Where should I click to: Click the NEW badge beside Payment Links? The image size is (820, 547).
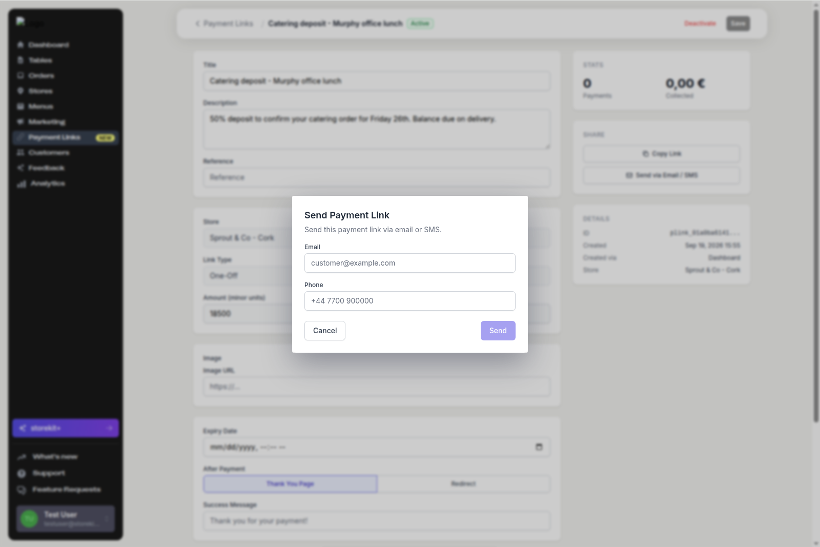coord(105,138)
